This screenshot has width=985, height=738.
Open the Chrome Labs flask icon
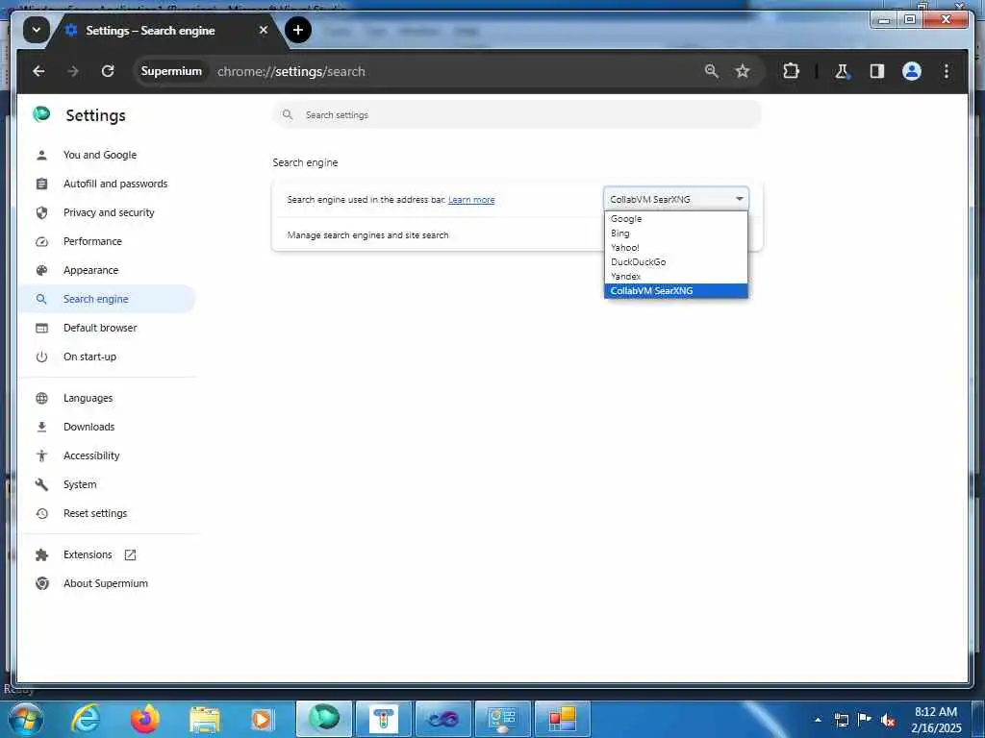click(842, 71)
